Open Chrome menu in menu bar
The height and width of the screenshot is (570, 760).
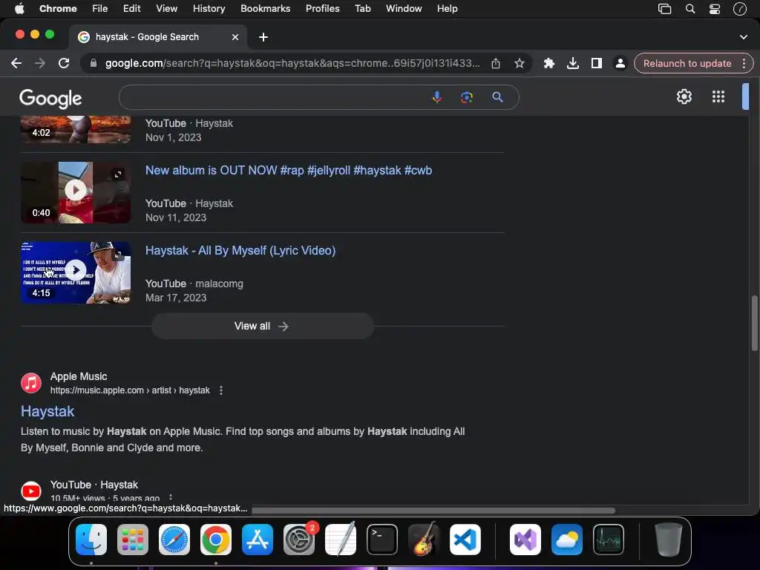(58, 8)
